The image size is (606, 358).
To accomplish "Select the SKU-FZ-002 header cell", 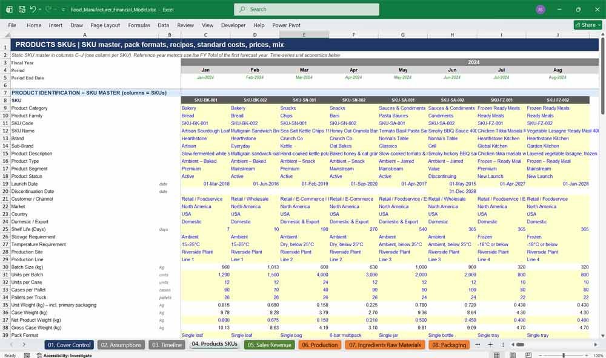I will (558, 100).
